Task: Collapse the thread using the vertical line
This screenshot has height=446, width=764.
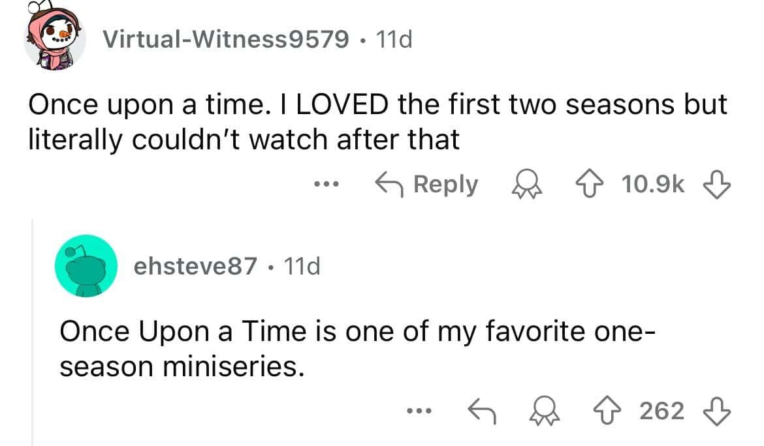Action: coord(33,326)
